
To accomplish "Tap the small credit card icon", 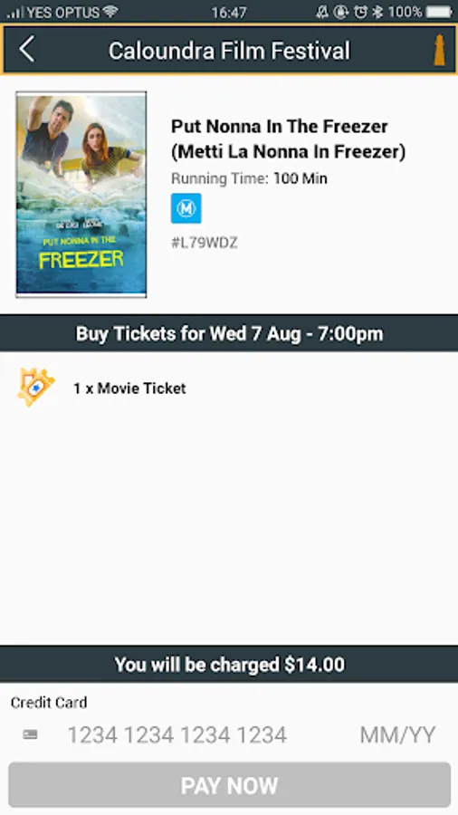I will pos(30,734).
